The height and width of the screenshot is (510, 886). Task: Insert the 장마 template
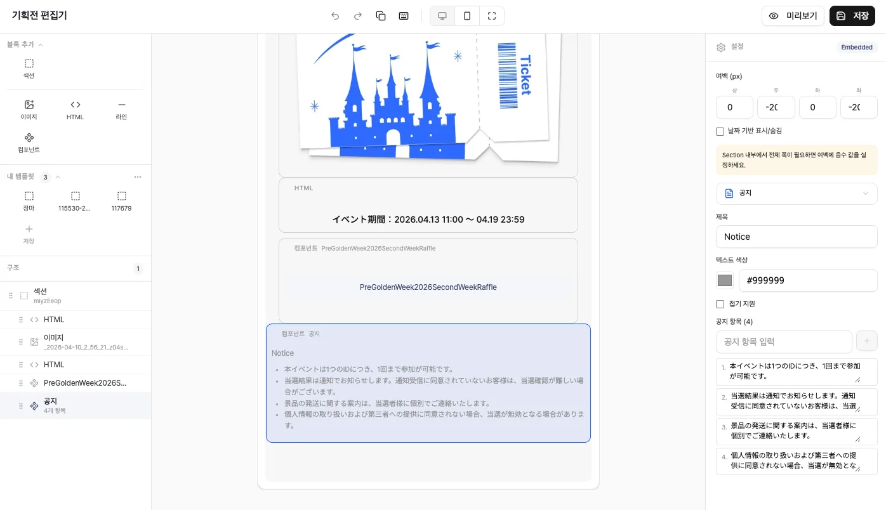(29, 201)
